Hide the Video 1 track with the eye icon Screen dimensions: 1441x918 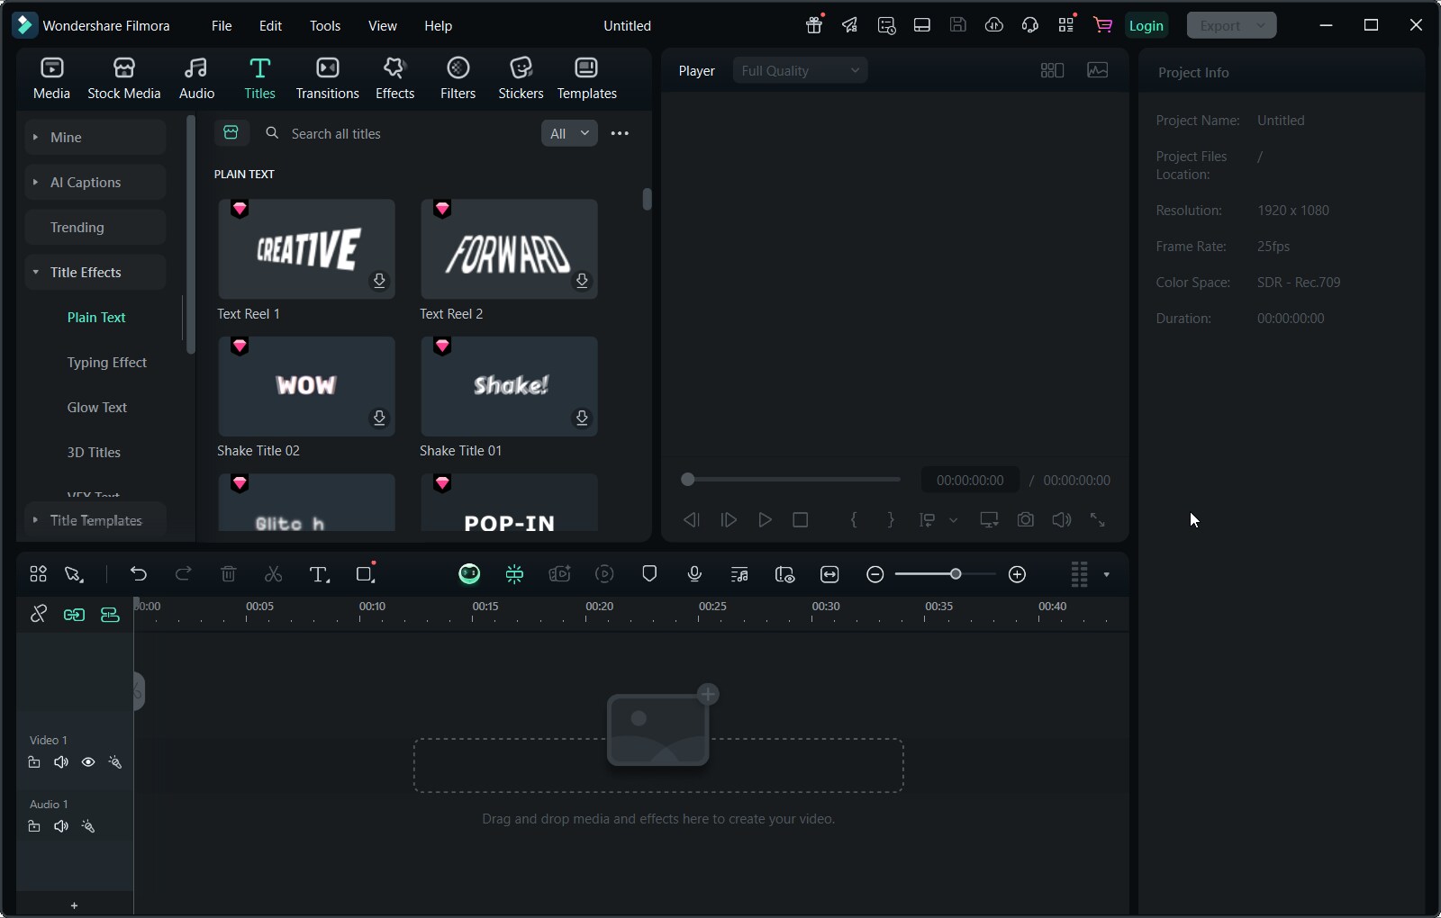88,762
